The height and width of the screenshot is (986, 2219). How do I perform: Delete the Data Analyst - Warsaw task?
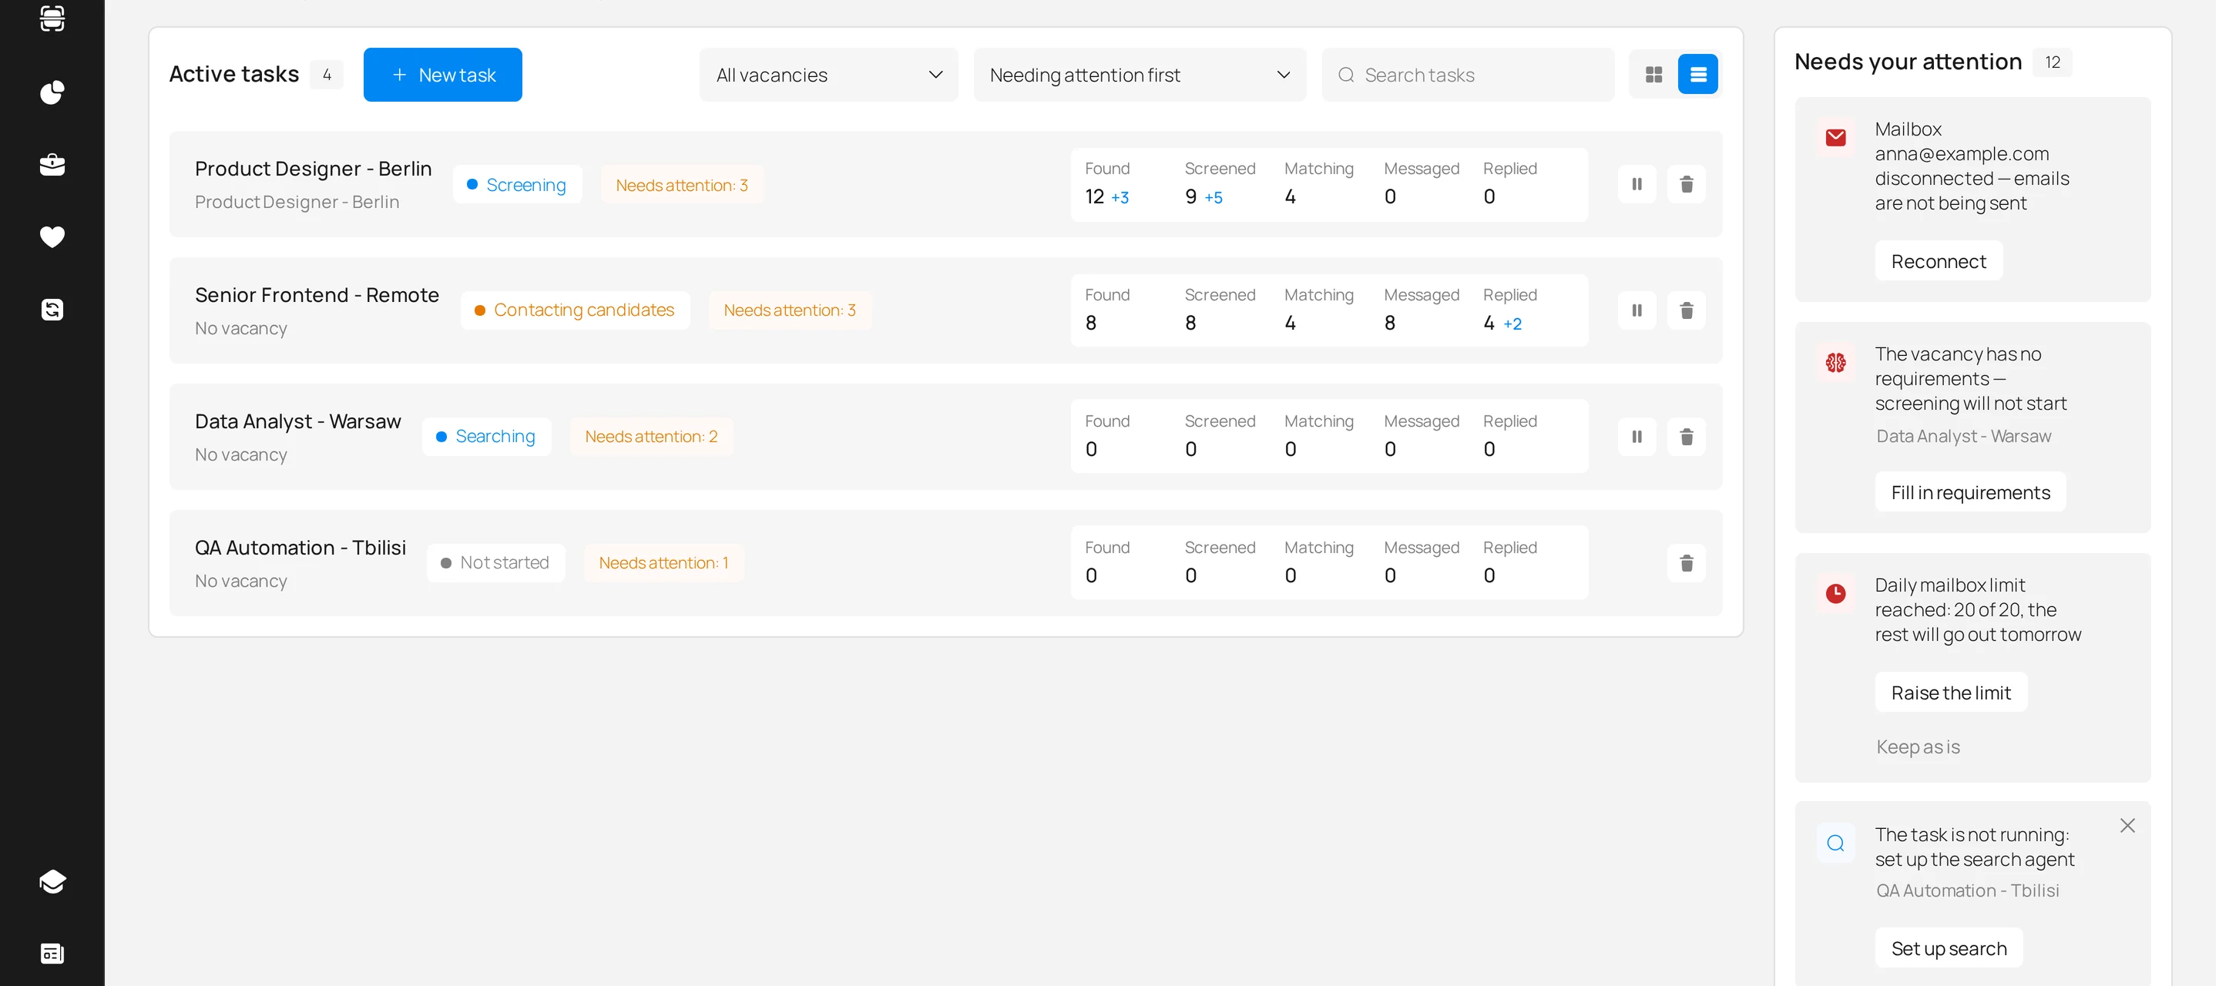pyautogui.click(x=1687, y=437)
